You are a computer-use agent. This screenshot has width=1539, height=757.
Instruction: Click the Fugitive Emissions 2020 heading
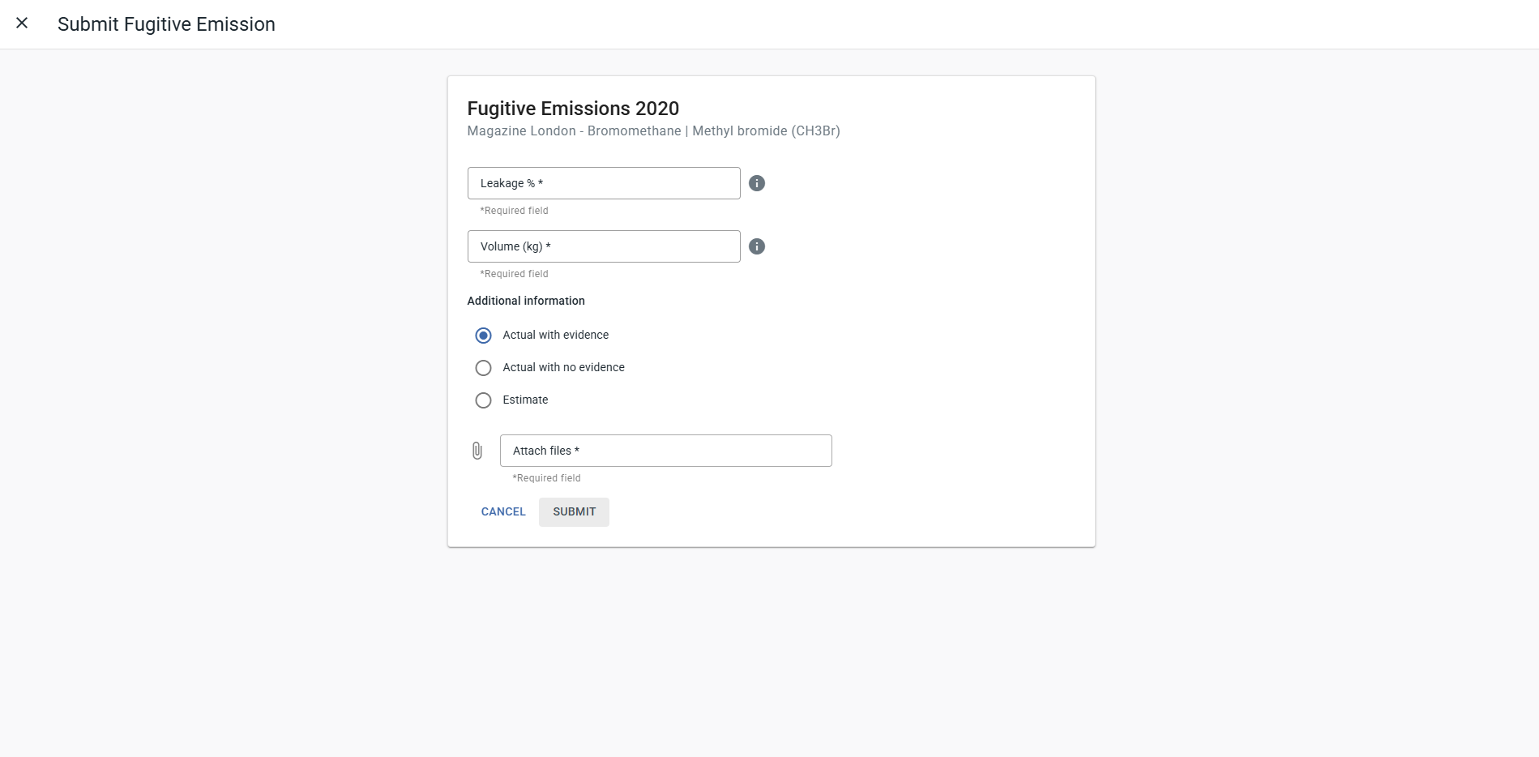[x=573, y=109]
